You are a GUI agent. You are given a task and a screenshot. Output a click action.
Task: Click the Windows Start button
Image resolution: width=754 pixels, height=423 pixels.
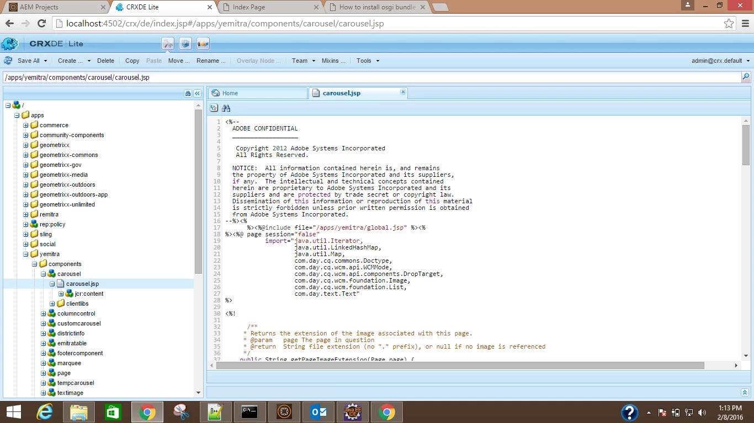tap(14, 412)
